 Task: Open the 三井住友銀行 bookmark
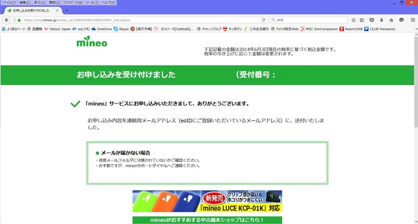point(256,29)
